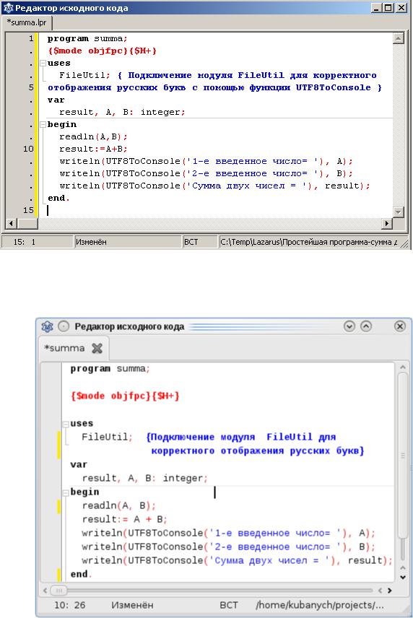The image size is (413, 618).
Task: Click 'Изменён' status in upper status bar
Action: pos(91,242)
